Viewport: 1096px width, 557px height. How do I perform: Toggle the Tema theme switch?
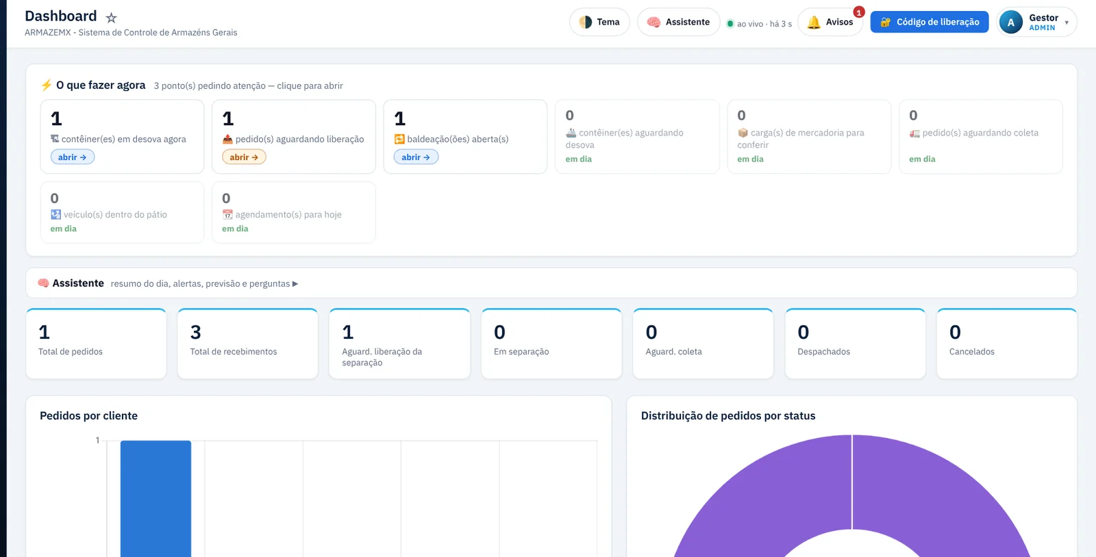(599, 22)
